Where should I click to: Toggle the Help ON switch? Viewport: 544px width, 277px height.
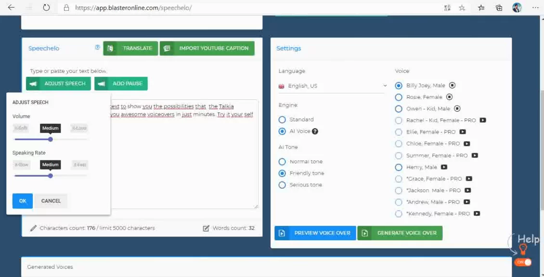coord(523,262)
